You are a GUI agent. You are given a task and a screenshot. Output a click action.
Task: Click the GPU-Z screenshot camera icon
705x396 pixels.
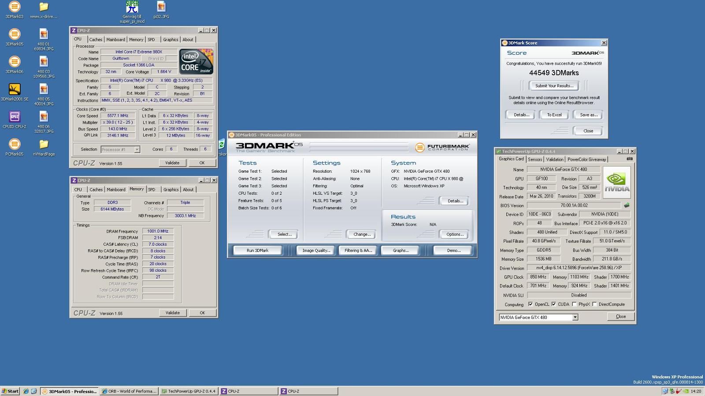(630, 159)
